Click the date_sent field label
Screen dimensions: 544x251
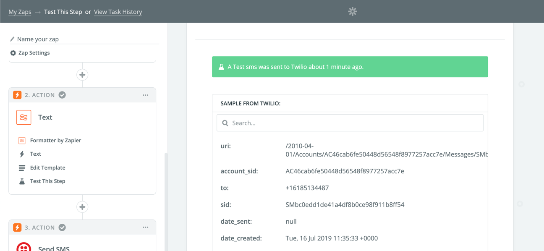tap(236, 222)
